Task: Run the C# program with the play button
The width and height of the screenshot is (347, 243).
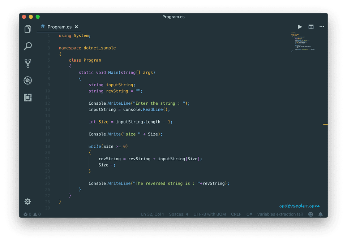Action: [x=300, y=27]
